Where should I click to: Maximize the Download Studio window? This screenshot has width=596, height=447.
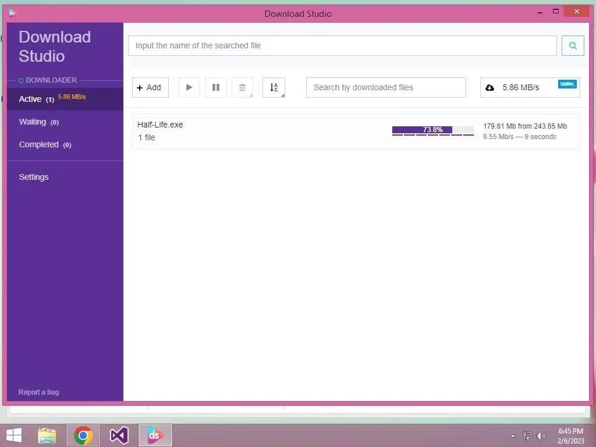pos(556,12)
